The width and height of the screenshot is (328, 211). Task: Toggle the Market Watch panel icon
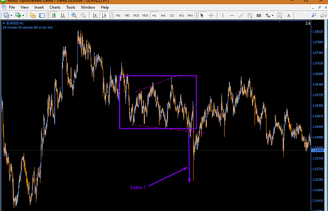[x=42, y=15]
